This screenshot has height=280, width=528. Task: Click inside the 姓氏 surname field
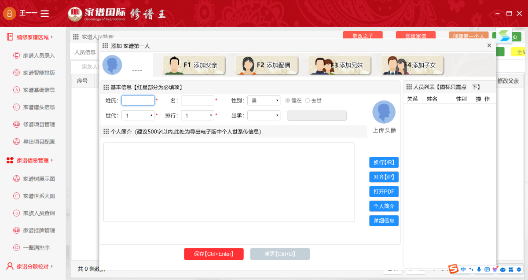138,100
